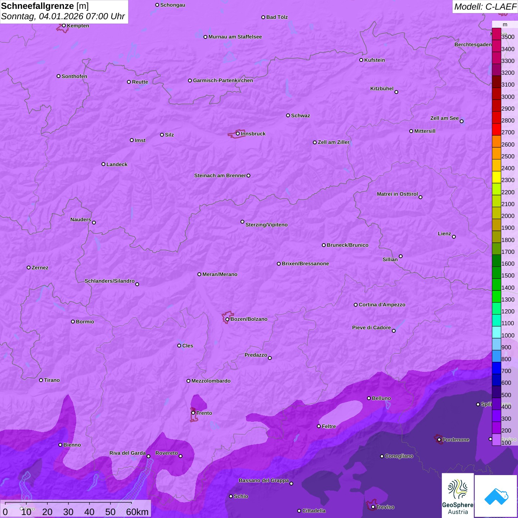
Task: Select the dark red 3100 m legend swatch
Action: click(x=497, y=82)
